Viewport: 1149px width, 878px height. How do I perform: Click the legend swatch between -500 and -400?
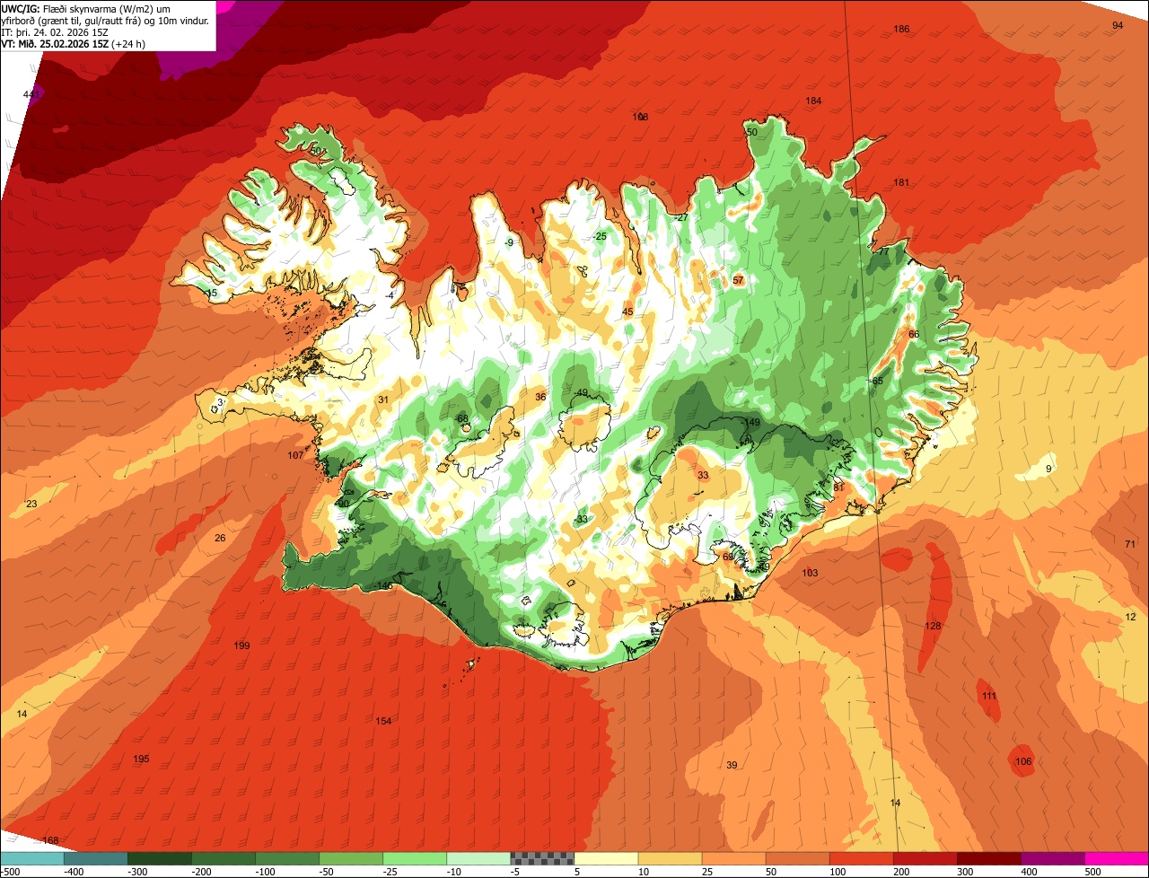pyautogui.click(x=31, y=858)
